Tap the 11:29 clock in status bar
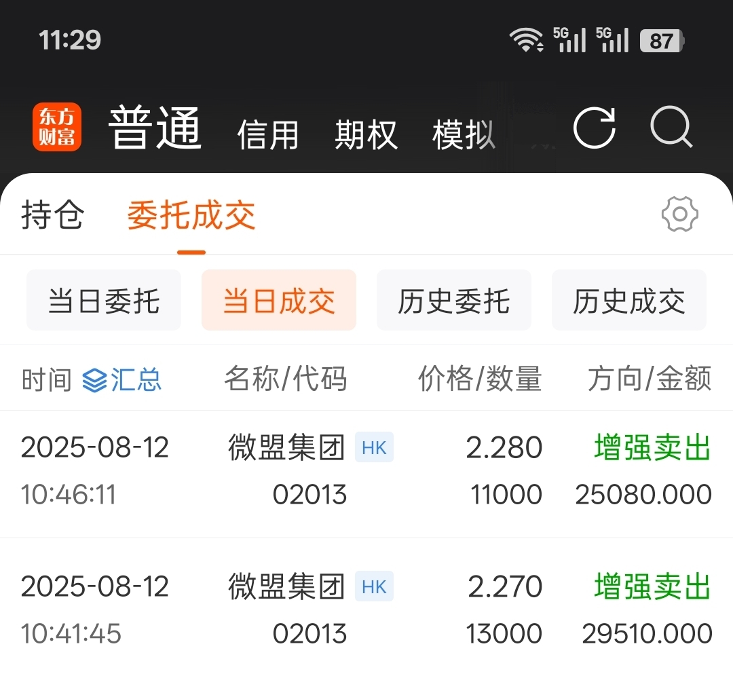733x676 pixels. (x=70, y=40)
